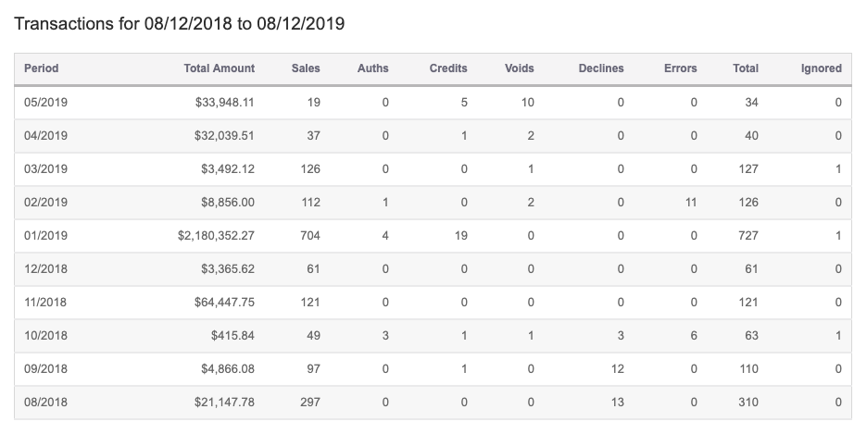This screenshot has height=434, width=867.
Task: Select the Ignored column header
Action: (x=821, y=68)
